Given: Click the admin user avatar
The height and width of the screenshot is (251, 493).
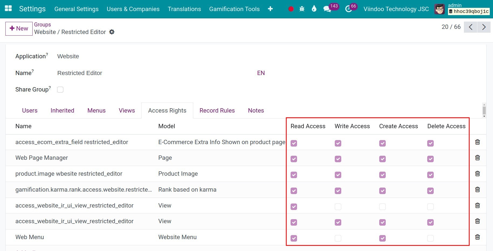Looking at the screenshot, I should click(x=440, y=9).
